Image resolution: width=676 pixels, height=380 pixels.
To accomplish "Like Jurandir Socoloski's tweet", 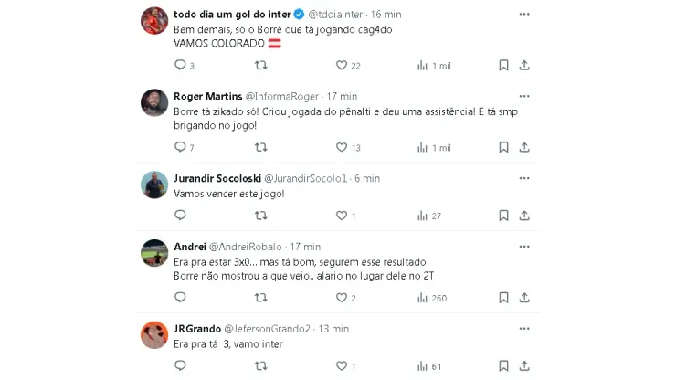I will tap(342, 216).
